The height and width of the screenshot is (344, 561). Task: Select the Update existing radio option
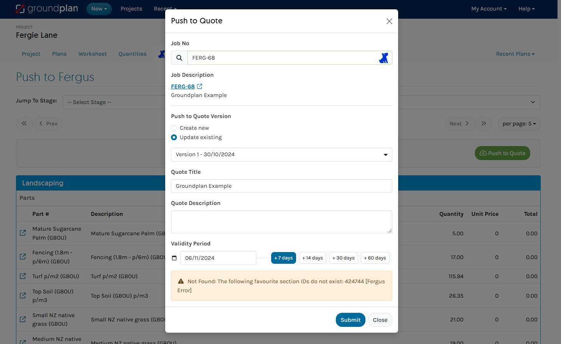pos(174,137)
